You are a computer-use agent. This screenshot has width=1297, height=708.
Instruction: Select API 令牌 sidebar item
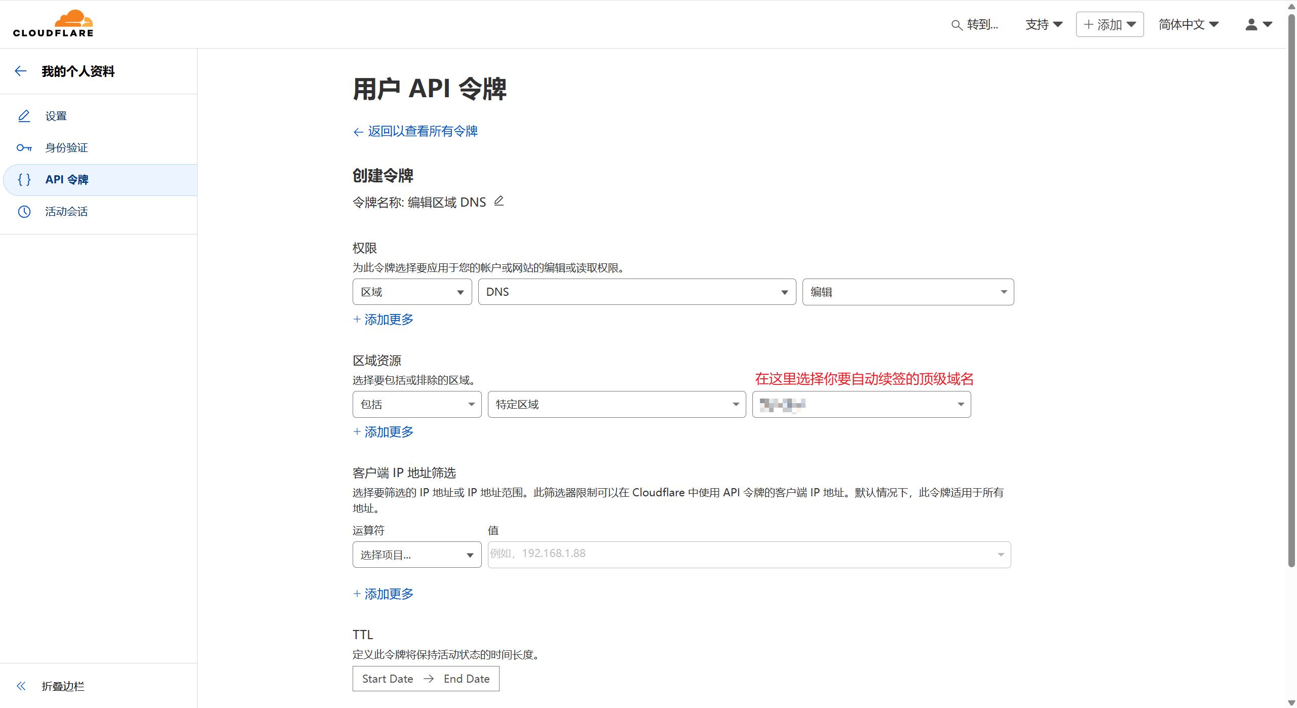tap(100, 180)
